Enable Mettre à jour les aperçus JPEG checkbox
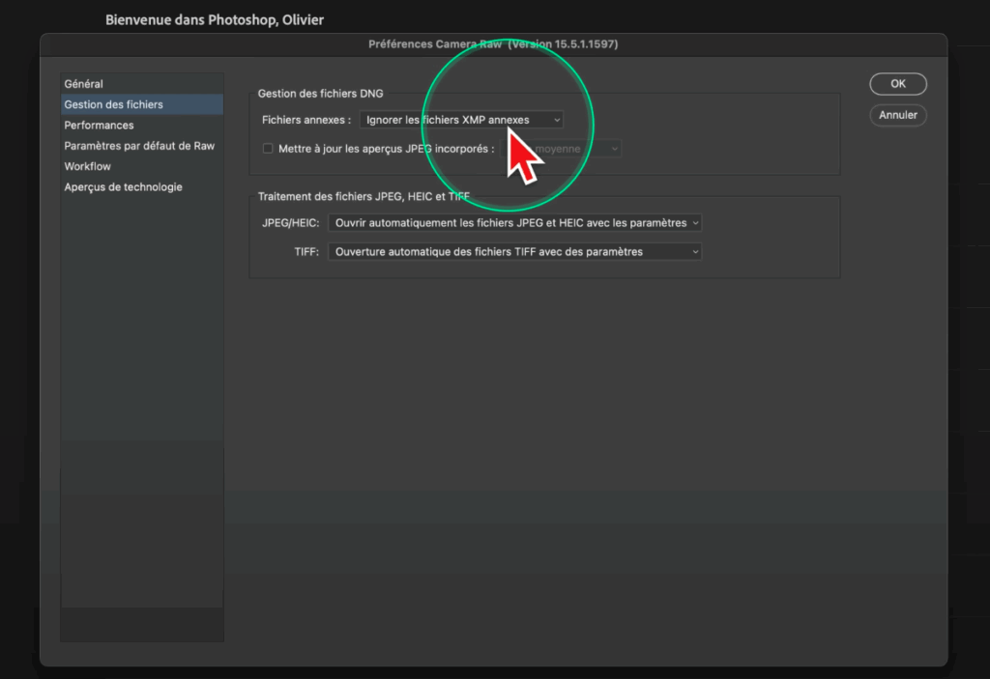 [269, 149]
